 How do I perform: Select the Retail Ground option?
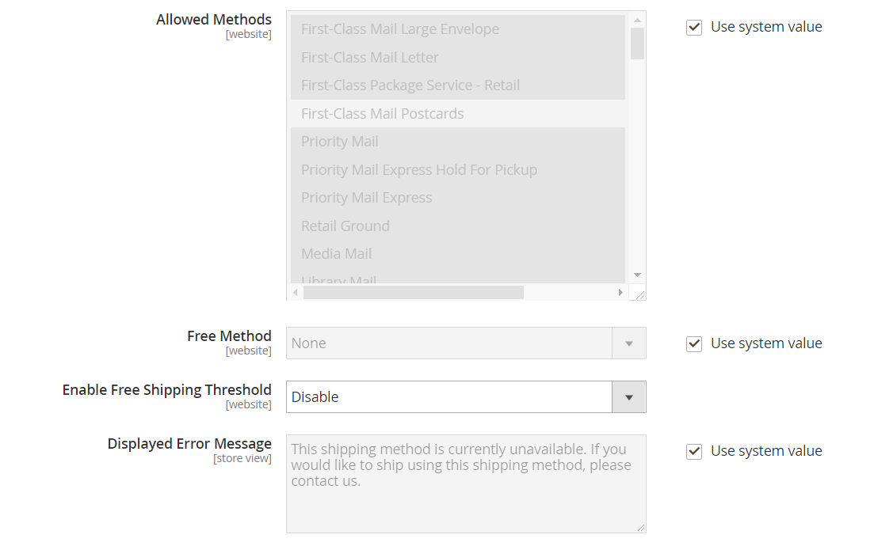click(x=345, y=226)
